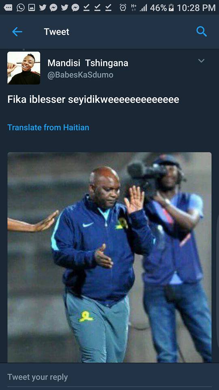The height and width of the screenshot is (390, 219).
Task: Click Translate from Haitian
Action: [48, 127]
